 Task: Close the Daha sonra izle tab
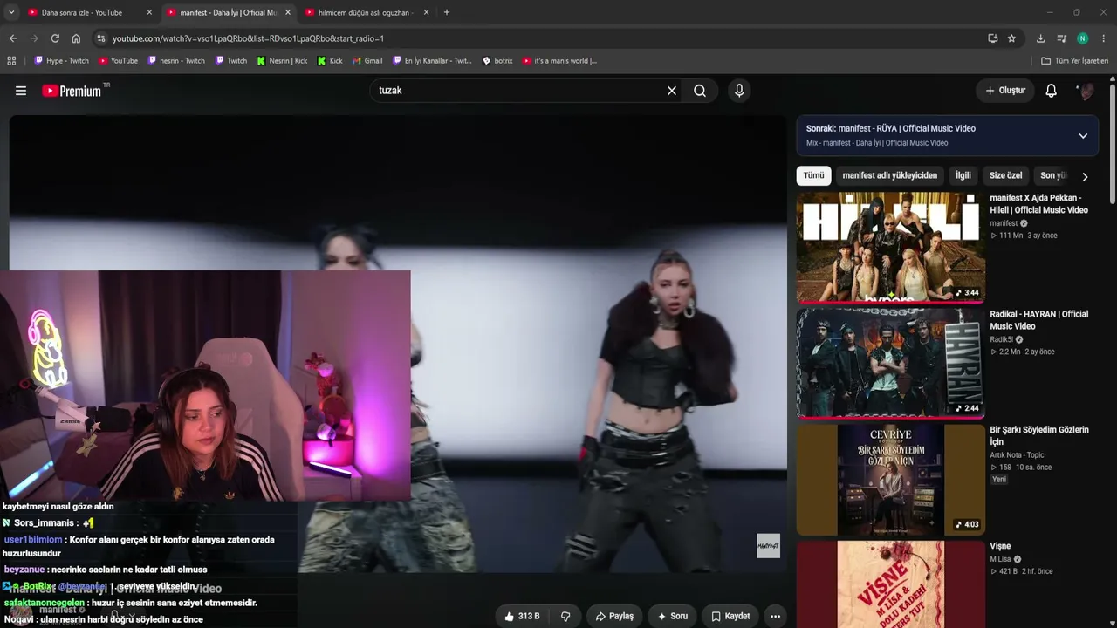click(149, 13)
